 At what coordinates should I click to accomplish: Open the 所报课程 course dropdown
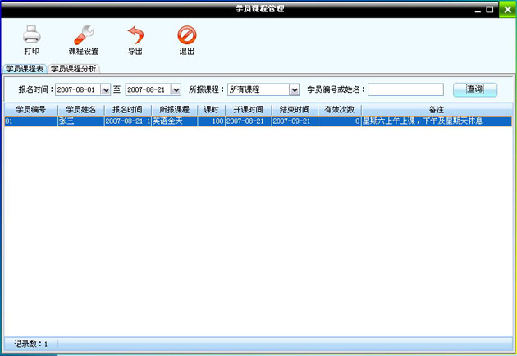(x=294, y=89)
